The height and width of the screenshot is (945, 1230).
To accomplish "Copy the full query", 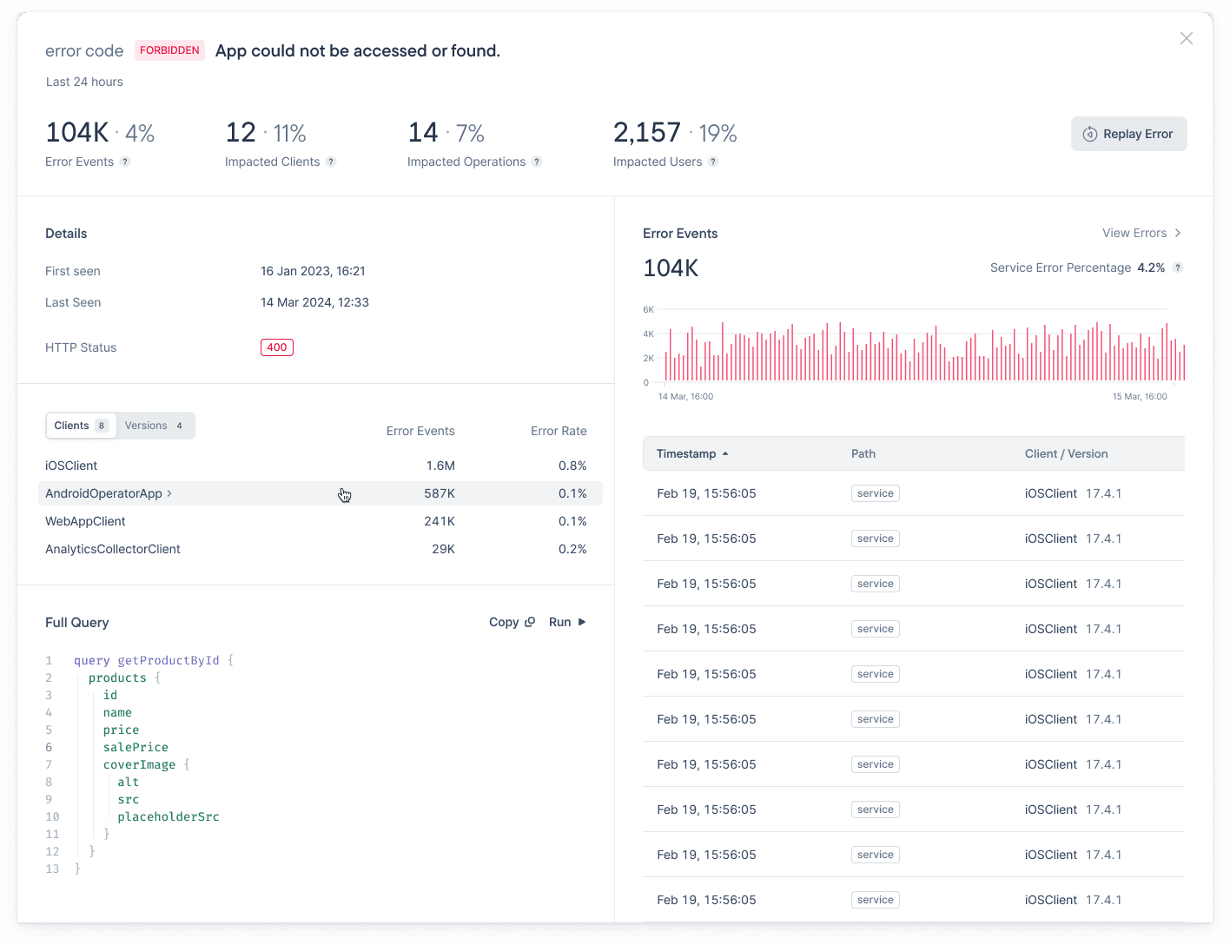I will 512,622.
